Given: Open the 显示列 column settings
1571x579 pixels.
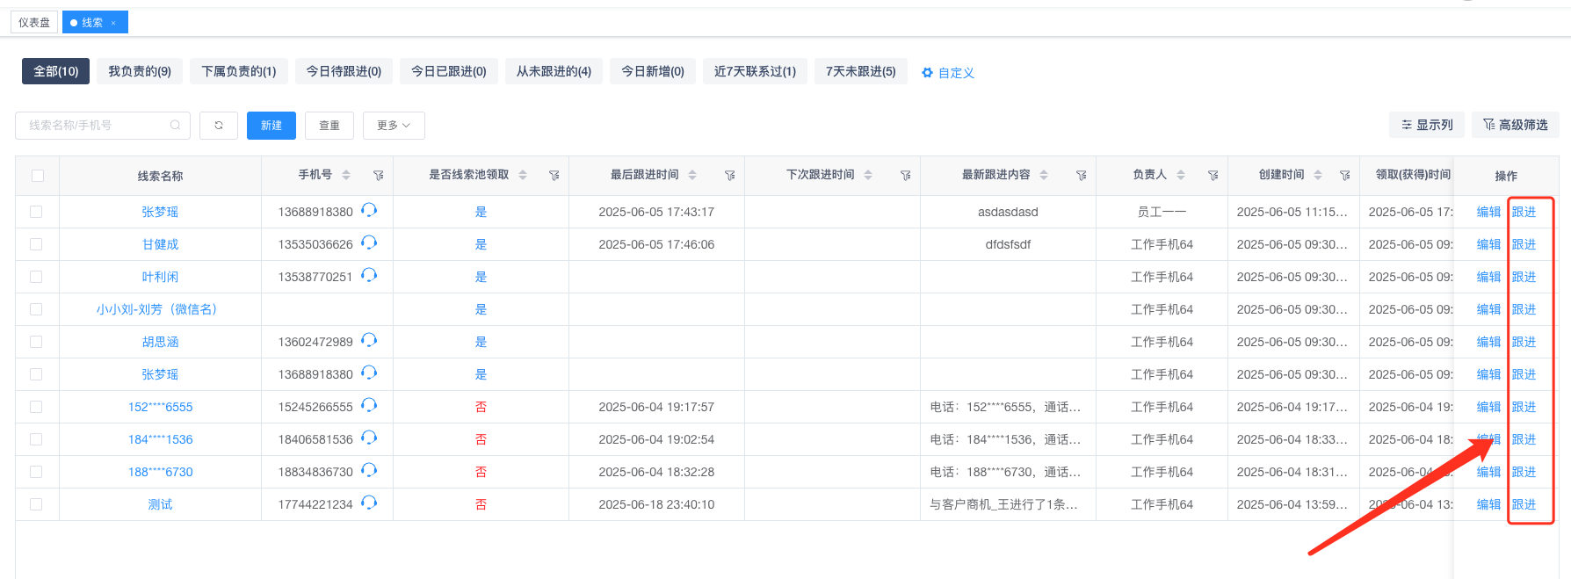Looking at the screenshot, I should pyautogui.click(x=1427, y=125).
